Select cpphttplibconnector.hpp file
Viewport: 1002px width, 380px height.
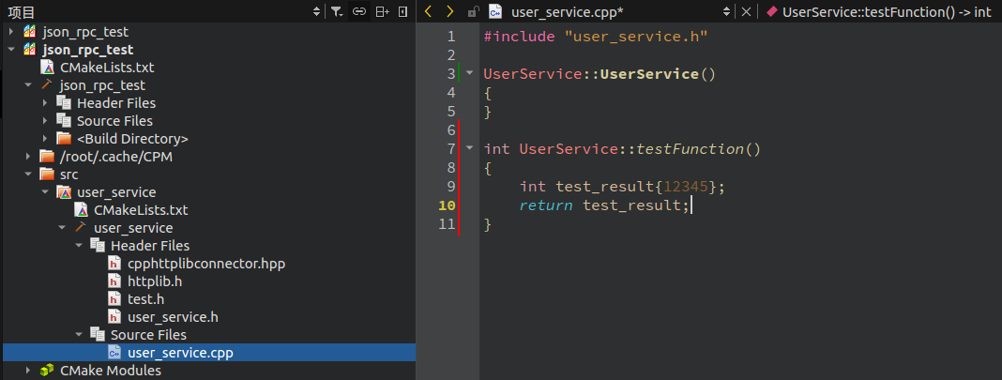[x=206, y=263]
